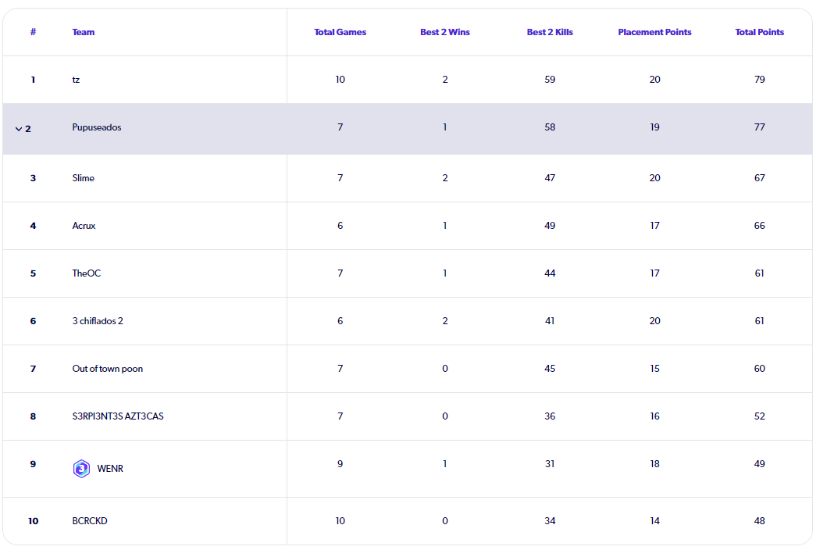The image size is (827, 550).
Task: Click Out of town poon's kills 45
Action: point(550,369)
